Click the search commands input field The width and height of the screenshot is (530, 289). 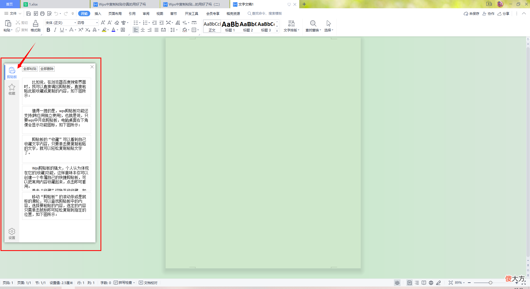click(x=265, y=13)
